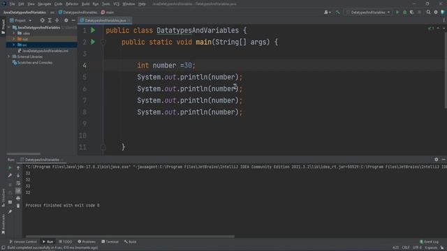Open the Edit menu
The height and width of the screenshot is (251, 447).
coord(22,4)
